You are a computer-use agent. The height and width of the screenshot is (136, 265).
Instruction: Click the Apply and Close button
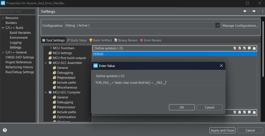pyautogui.click(x=222, y=130)
